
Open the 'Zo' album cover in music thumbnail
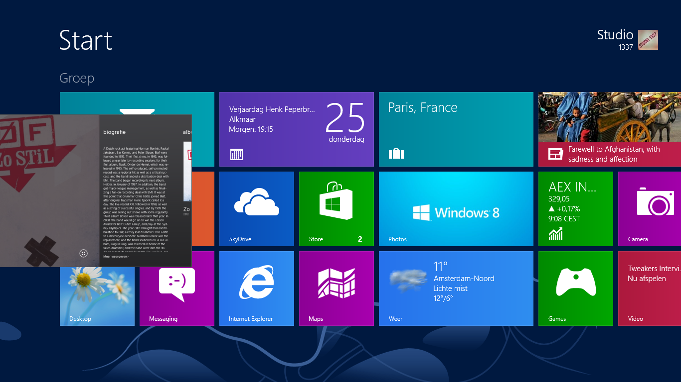tap(187, 172)
